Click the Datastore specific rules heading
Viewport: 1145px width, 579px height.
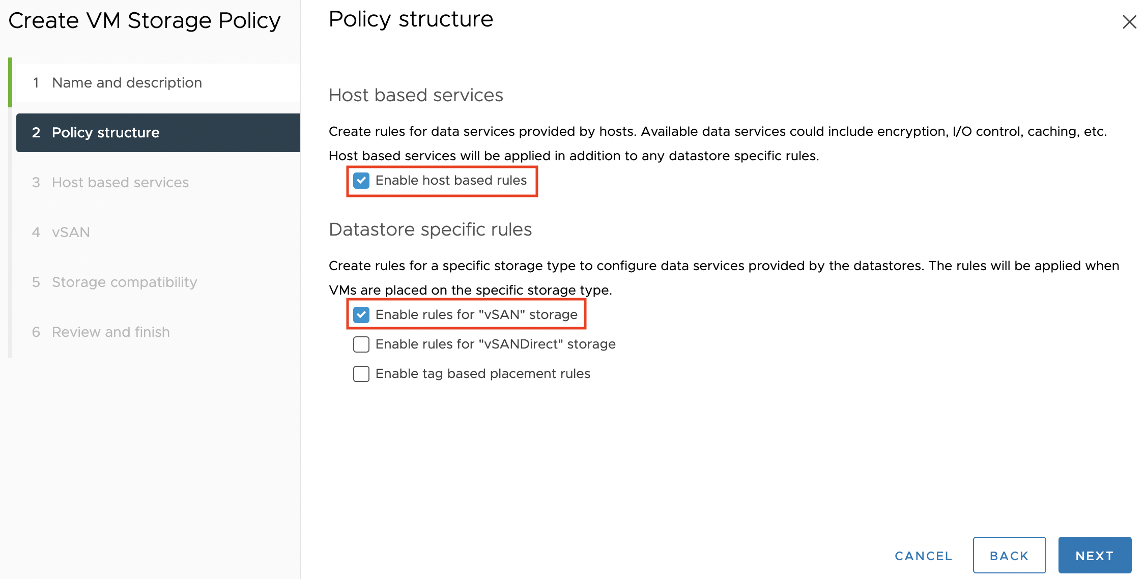[x=430, y=229]
